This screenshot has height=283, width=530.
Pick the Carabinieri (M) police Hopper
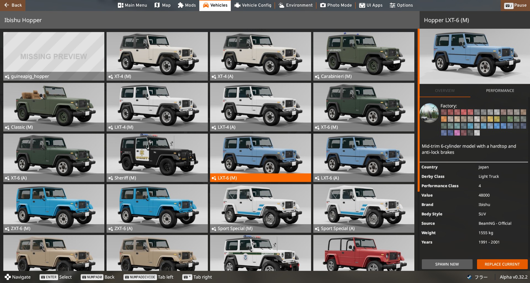(x=364, y=56)
